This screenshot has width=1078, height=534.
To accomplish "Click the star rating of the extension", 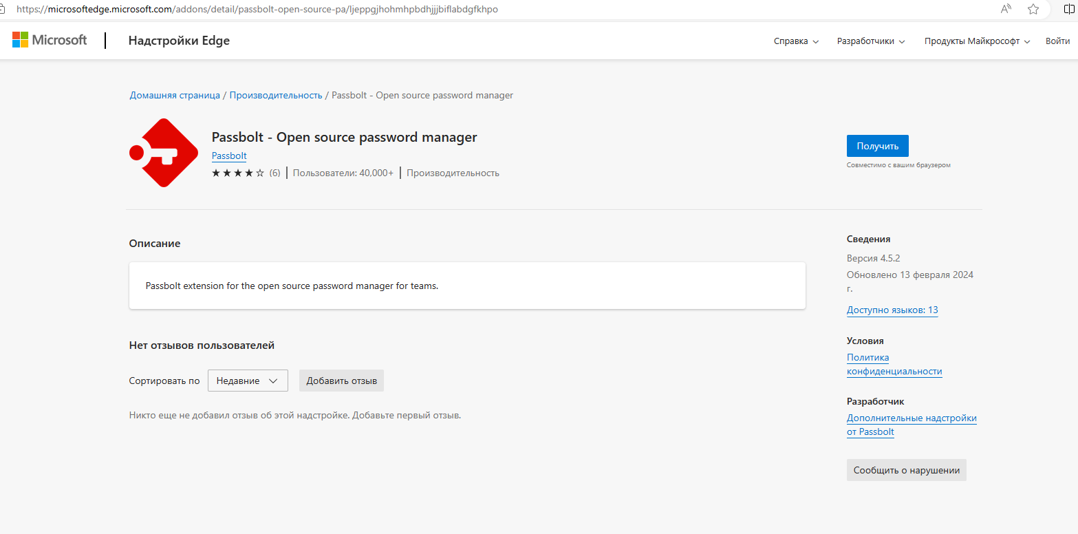I will click(x=238, y=173).
